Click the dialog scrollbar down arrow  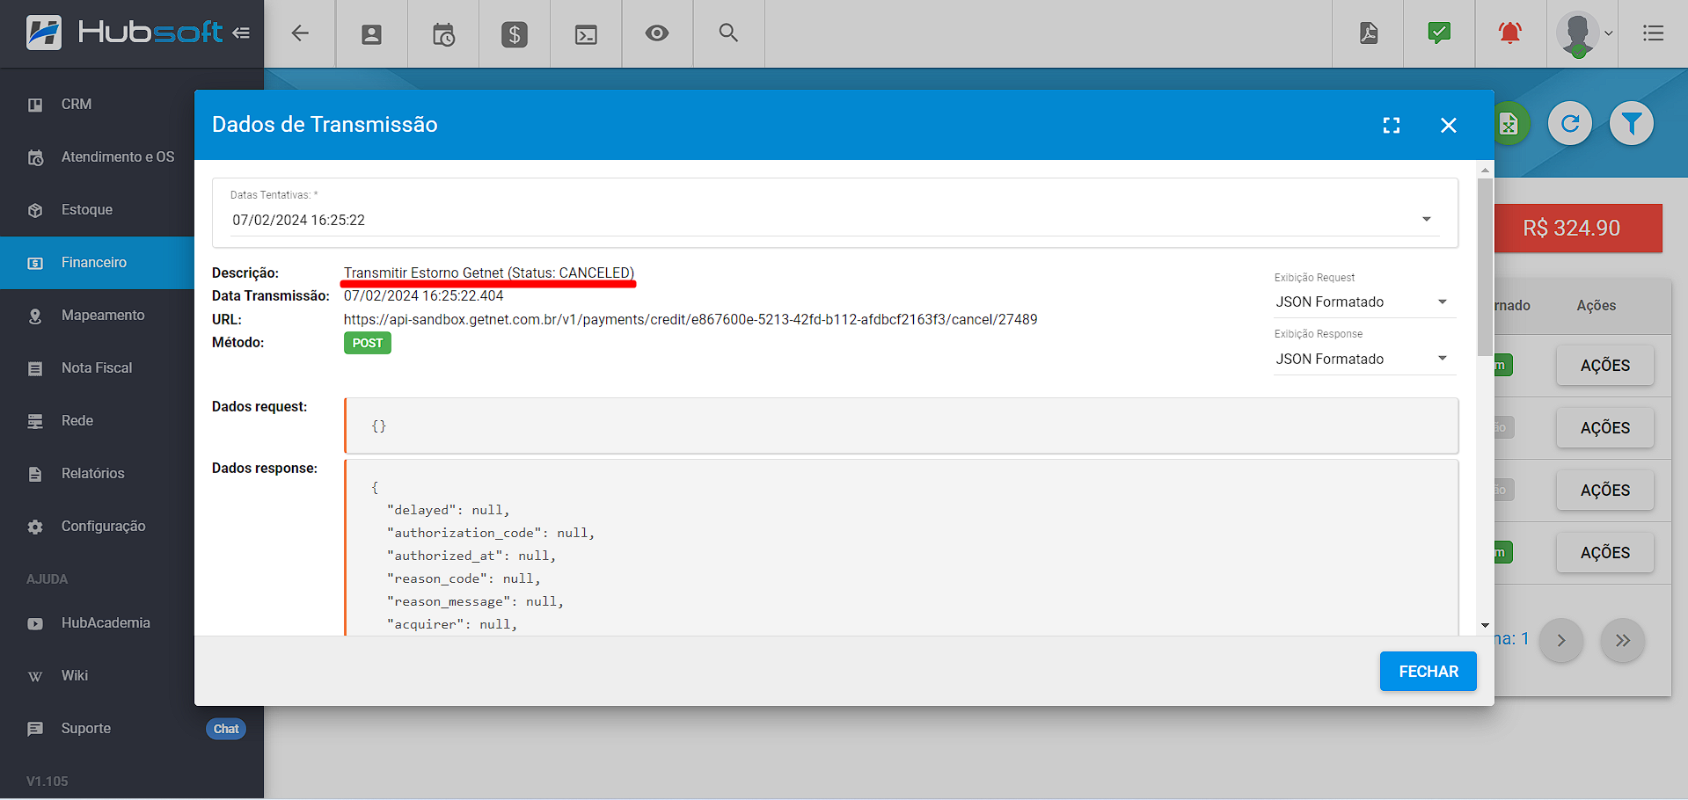(1485, 626)
